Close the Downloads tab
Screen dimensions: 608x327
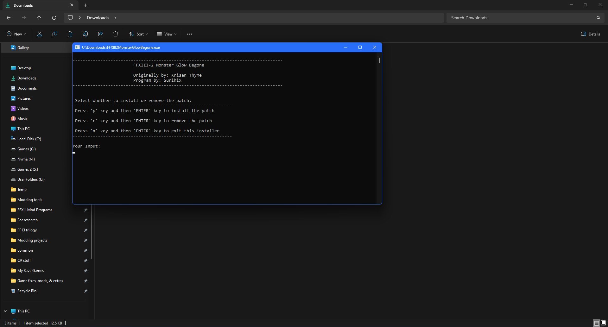[72, 5]
